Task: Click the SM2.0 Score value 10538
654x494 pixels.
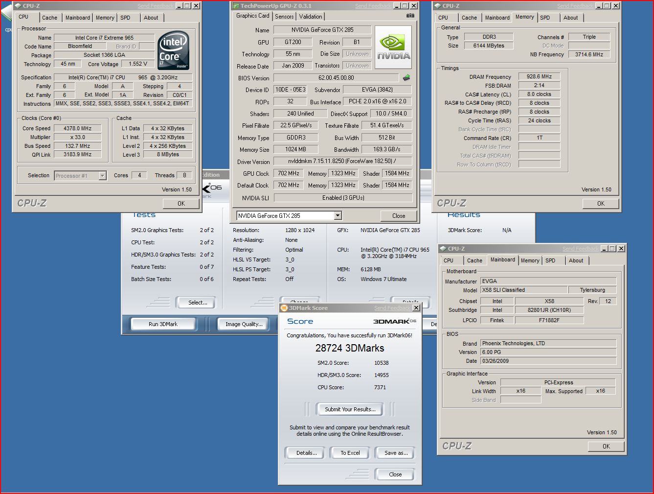Action: click(382, 363)
